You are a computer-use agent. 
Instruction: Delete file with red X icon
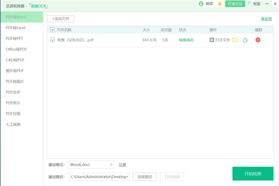tap(258, 40)
